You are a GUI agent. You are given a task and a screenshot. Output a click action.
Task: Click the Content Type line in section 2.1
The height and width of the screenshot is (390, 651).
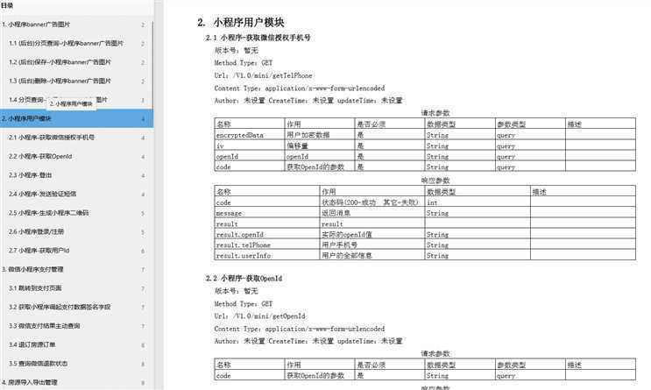point(300,88)
